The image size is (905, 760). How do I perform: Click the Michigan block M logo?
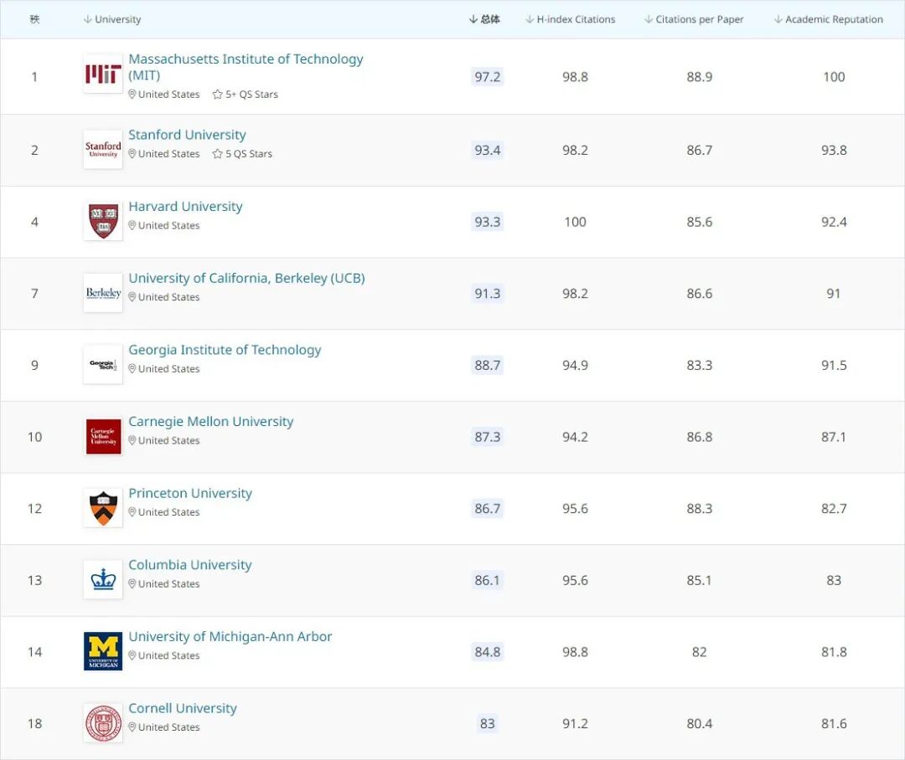click(x=103, y=651)
